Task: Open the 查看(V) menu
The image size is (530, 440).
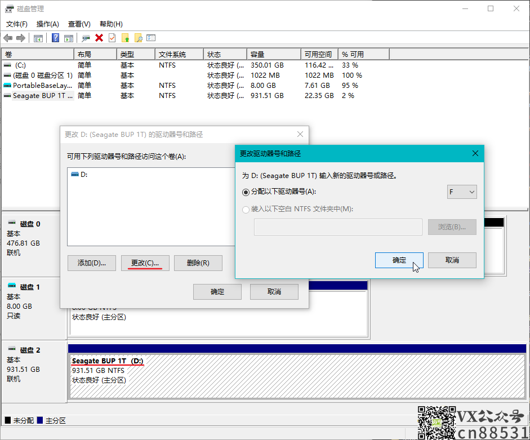Action: pos(79,24)
